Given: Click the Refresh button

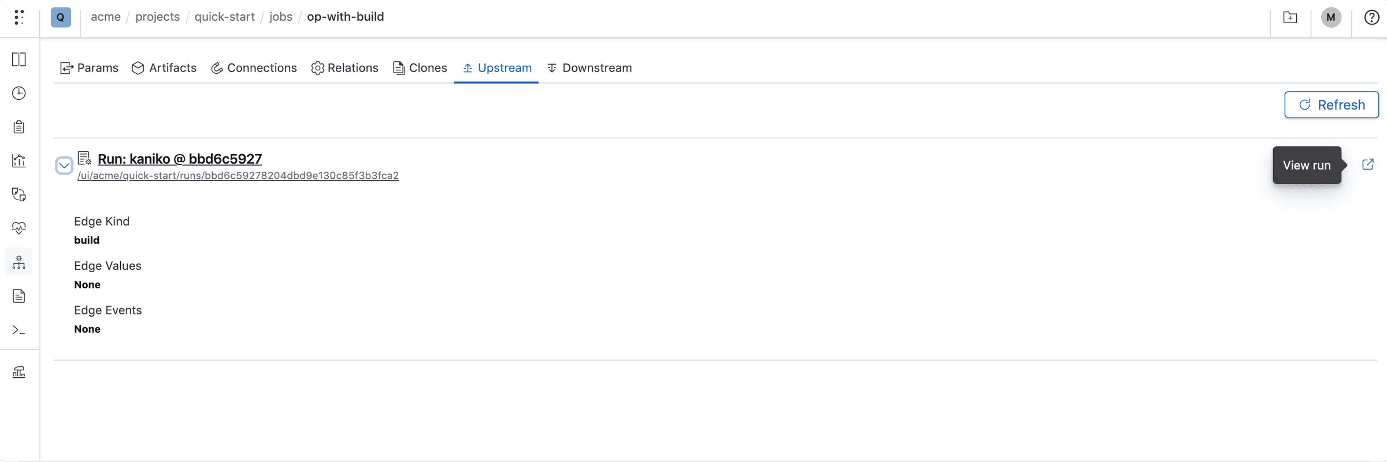Looking at the screenshot, I should (x=1332, y=104).
